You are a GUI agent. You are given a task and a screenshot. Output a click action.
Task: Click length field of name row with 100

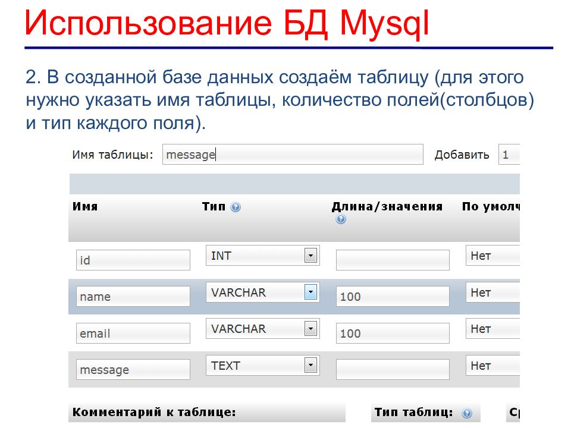[393, 297]
